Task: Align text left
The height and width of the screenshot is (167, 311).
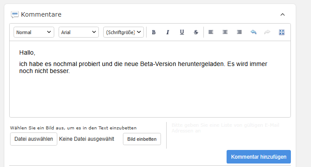Action: click(211, 32)
